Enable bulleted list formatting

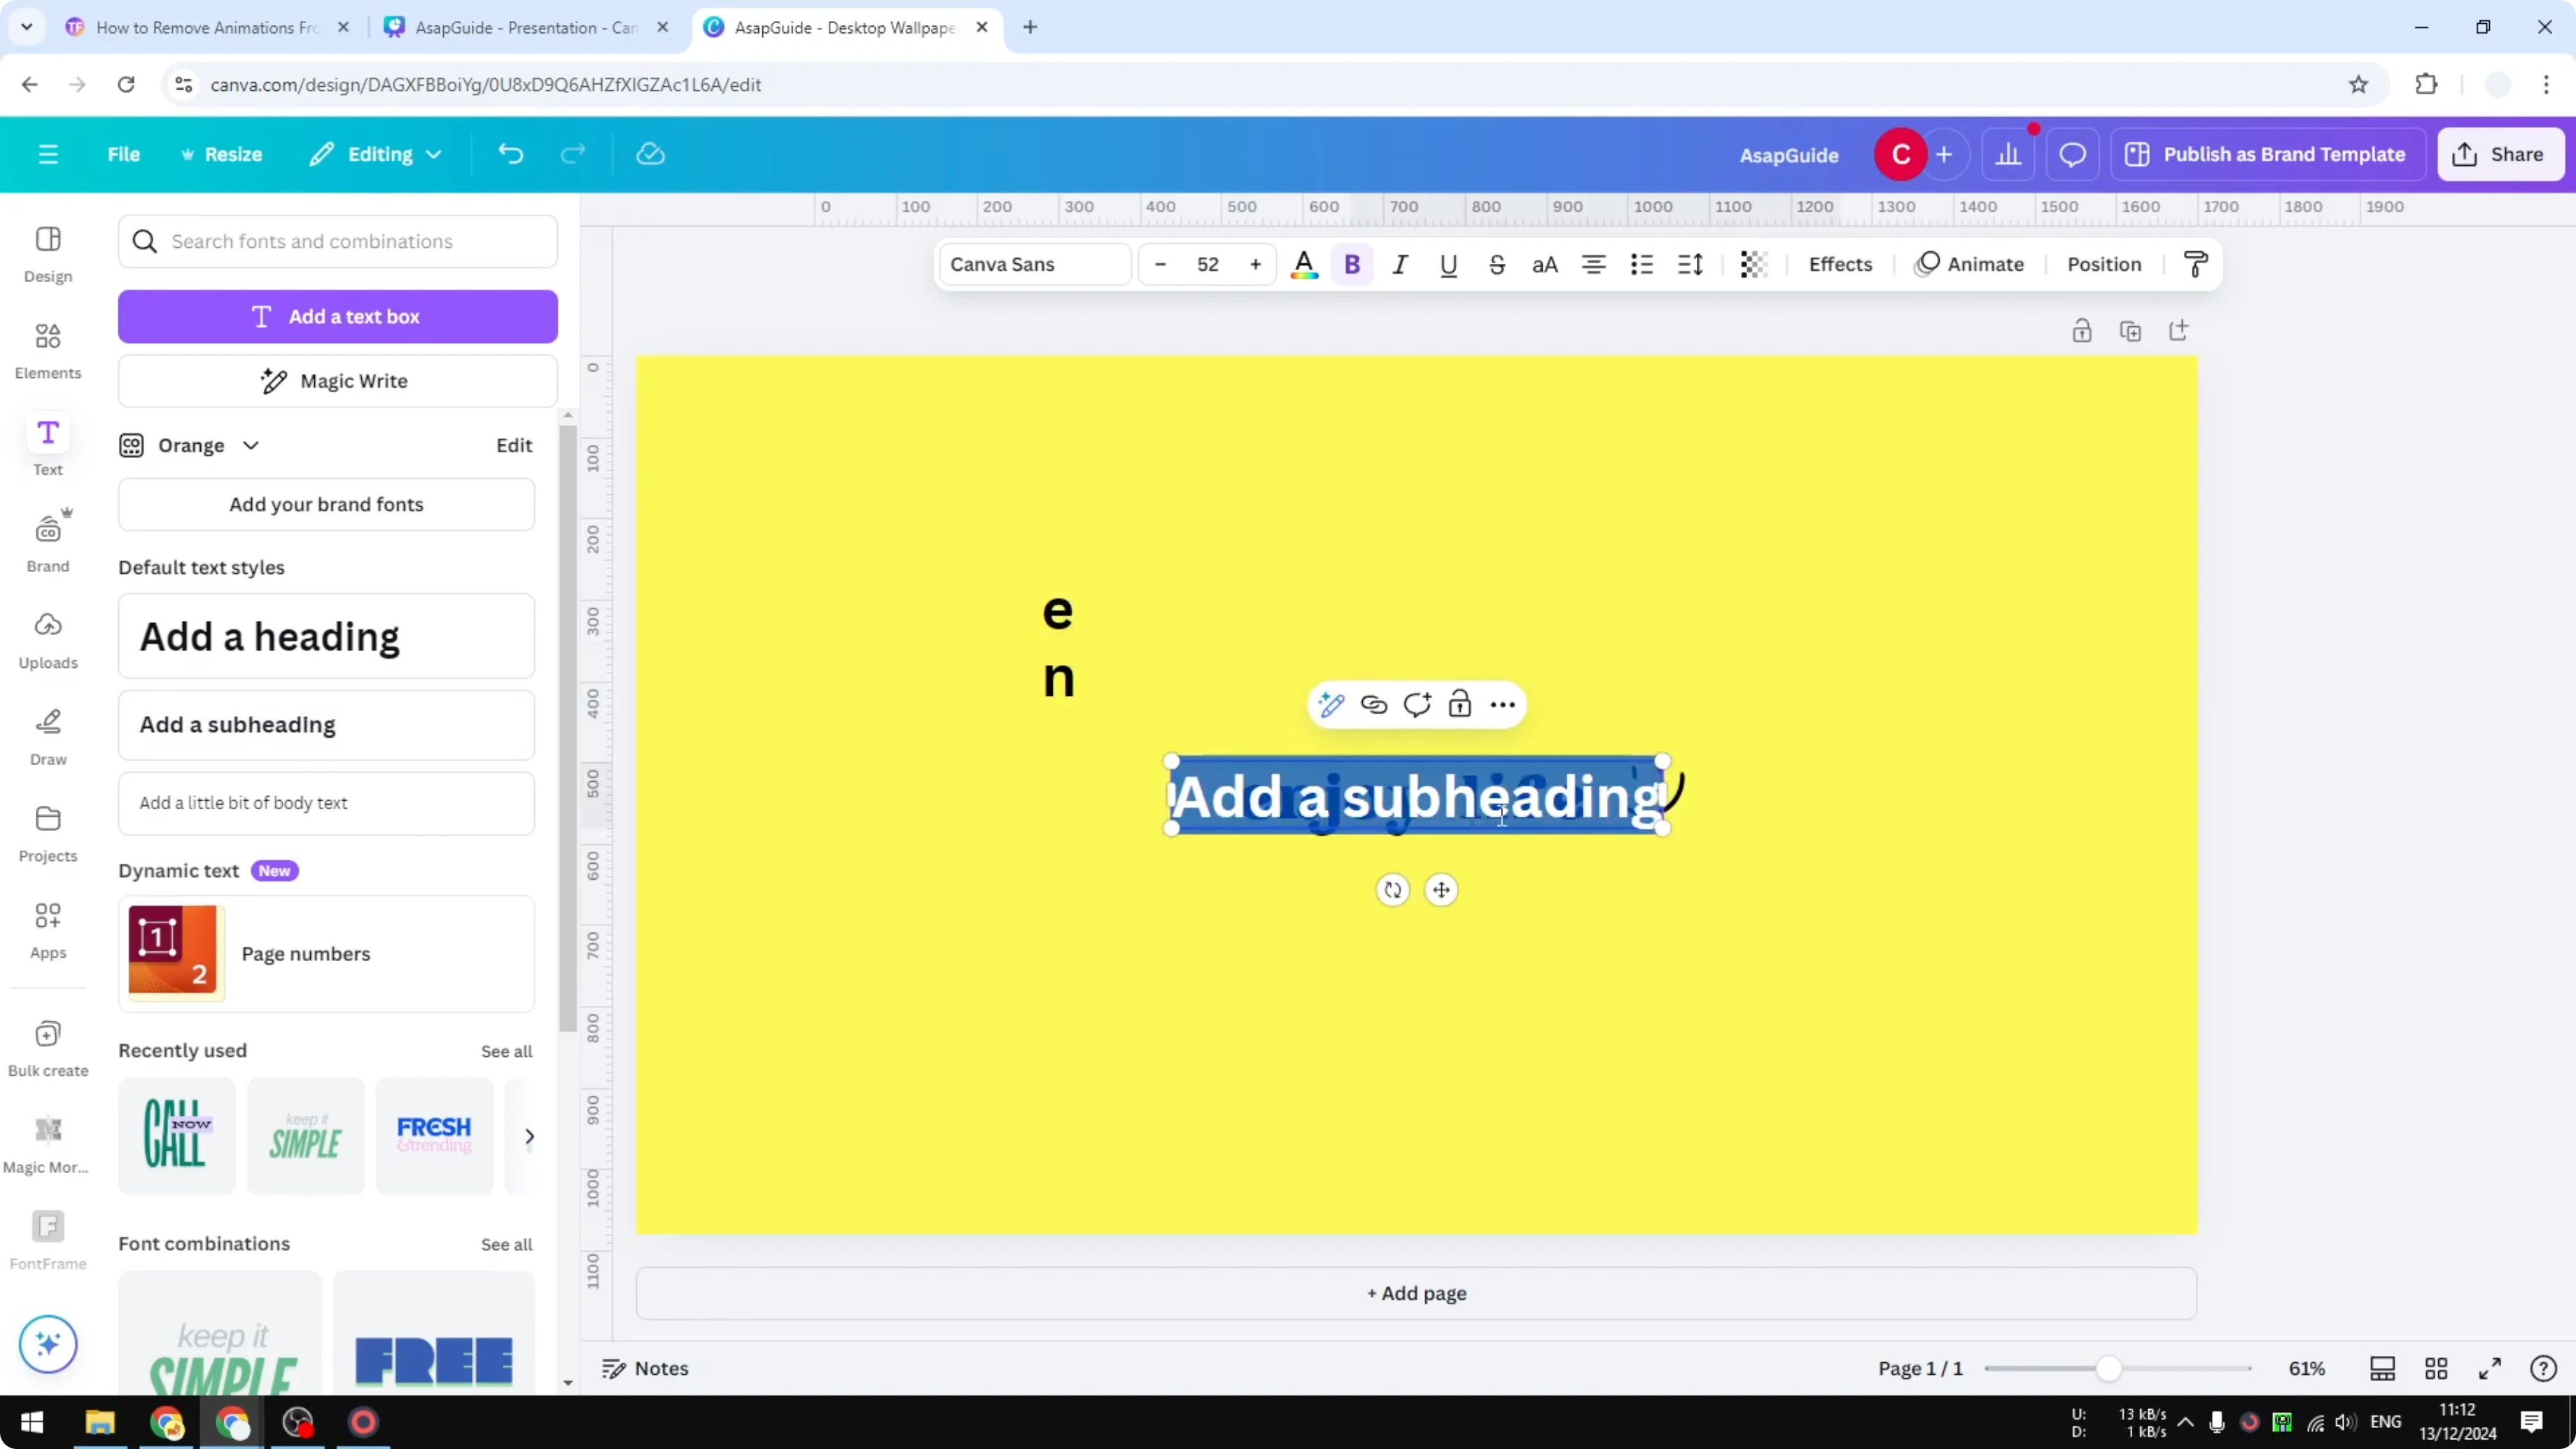pyautogui.click(x=1641, y=264)
